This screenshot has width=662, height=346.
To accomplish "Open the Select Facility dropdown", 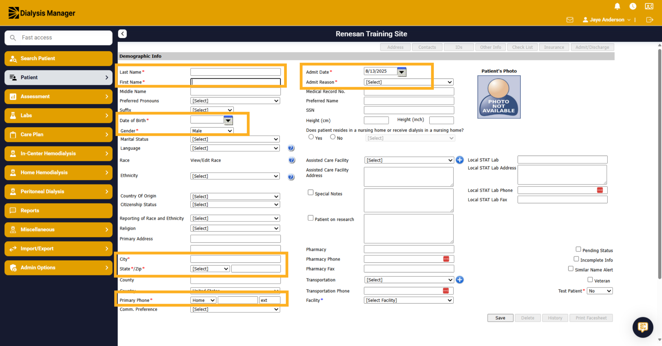I will tap(409, 300).
